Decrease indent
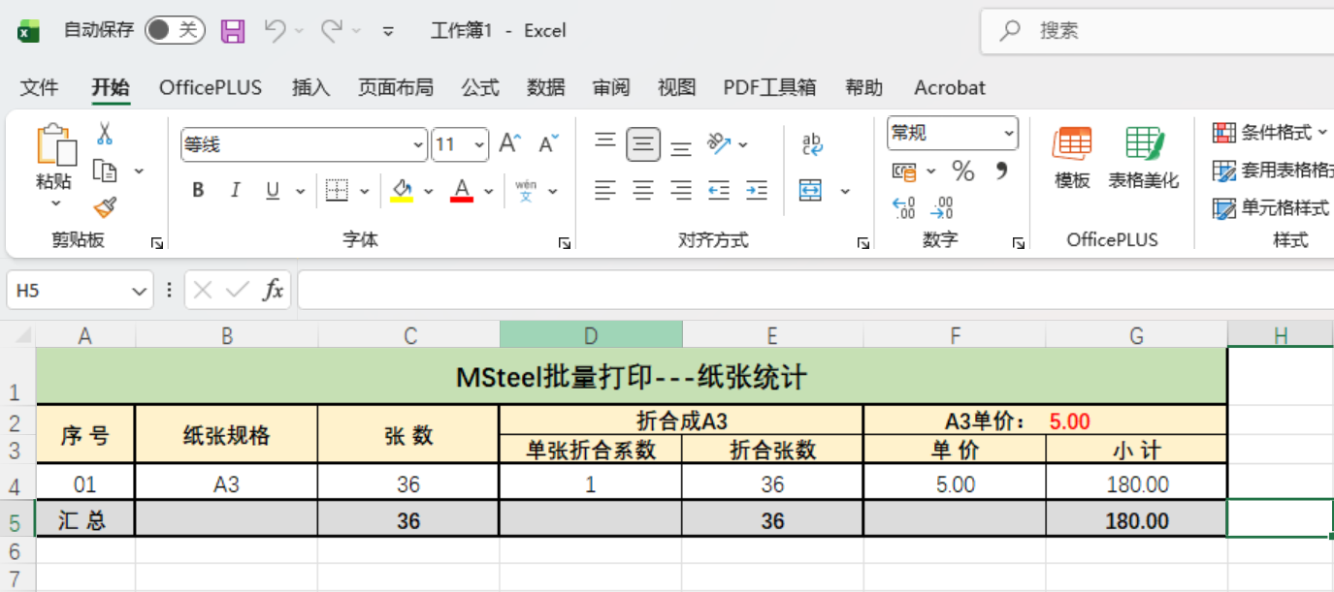 (x=719, y=191)
